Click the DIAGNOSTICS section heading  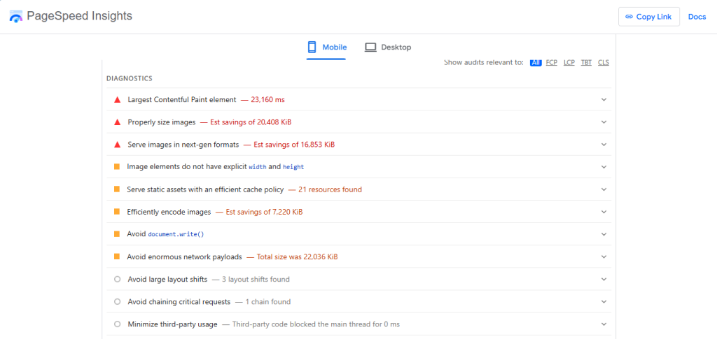pos(130,78)
